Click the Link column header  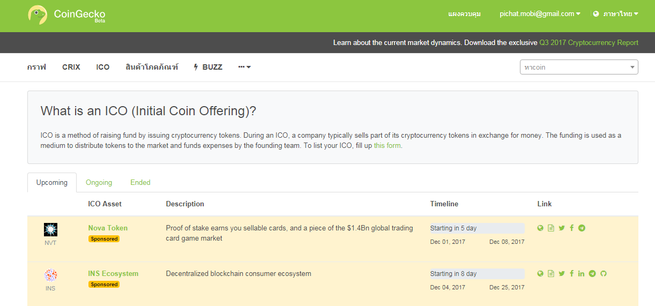[545, 204]
